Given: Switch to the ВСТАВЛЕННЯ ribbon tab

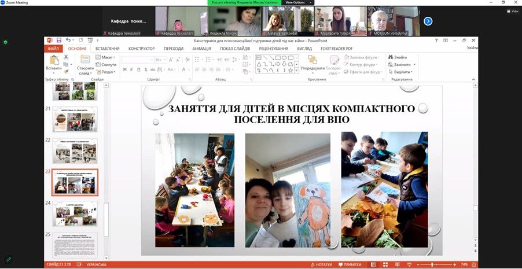Looking at the screenshot, I should pos(108,49).
